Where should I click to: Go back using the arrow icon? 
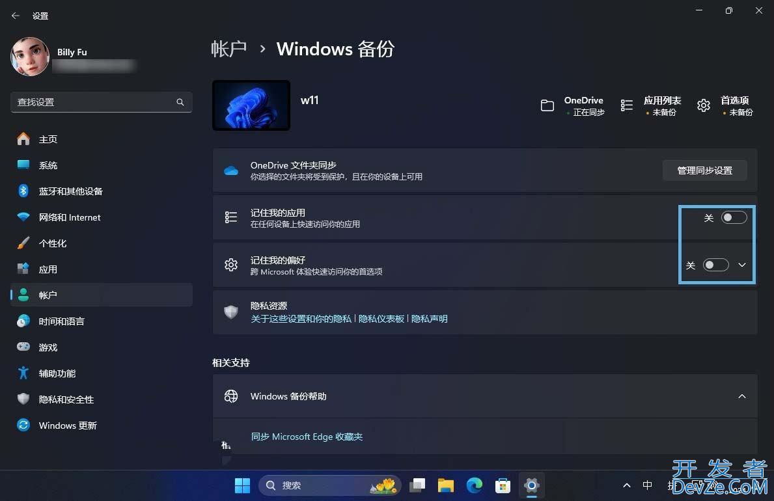click(x=16, y=16)
